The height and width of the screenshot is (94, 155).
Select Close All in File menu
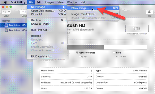pyautogui.click(x=47, y=14)
